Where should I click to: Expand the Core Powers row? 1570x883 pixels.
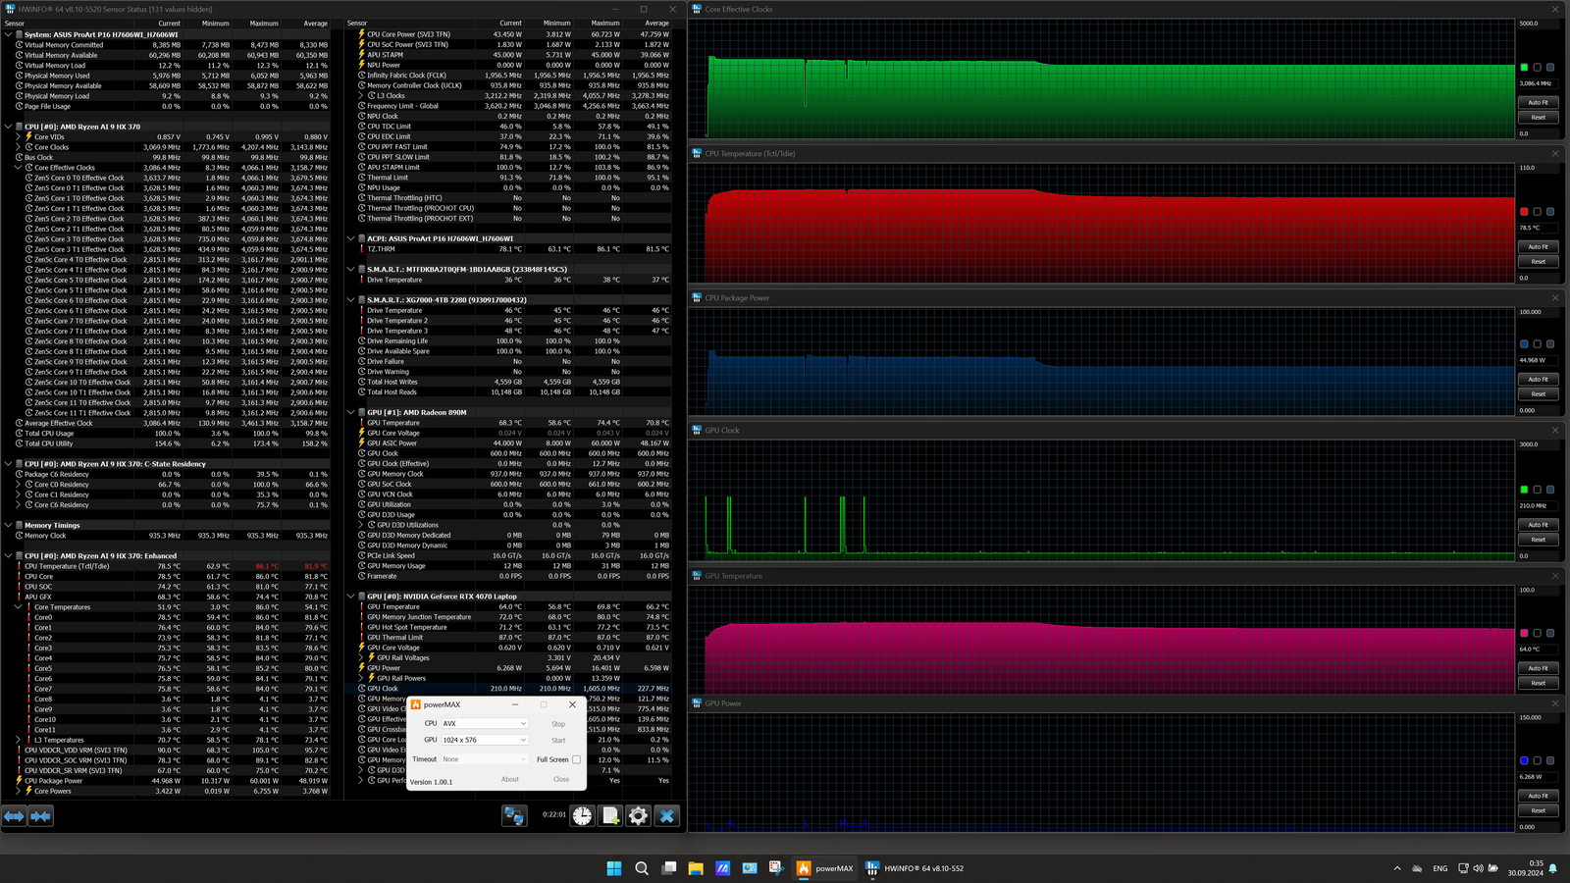[x=18, y=792]
